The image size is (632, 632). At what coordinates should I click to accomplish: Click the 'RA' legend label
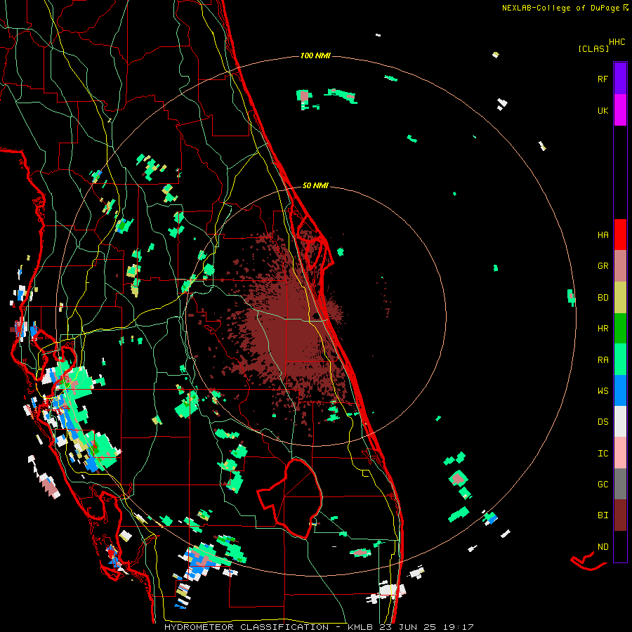pyautogui.click(x=603, y=360)
